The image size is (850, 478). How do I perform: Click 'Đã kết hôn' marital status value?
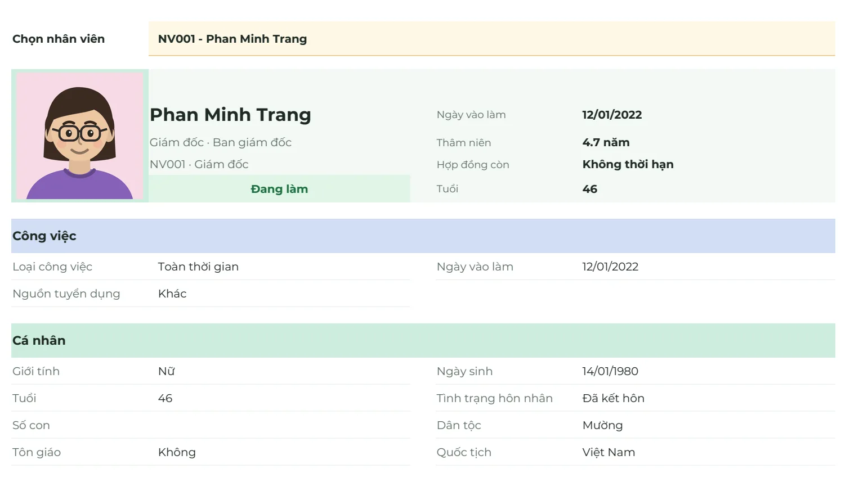(x=613, y=398)
